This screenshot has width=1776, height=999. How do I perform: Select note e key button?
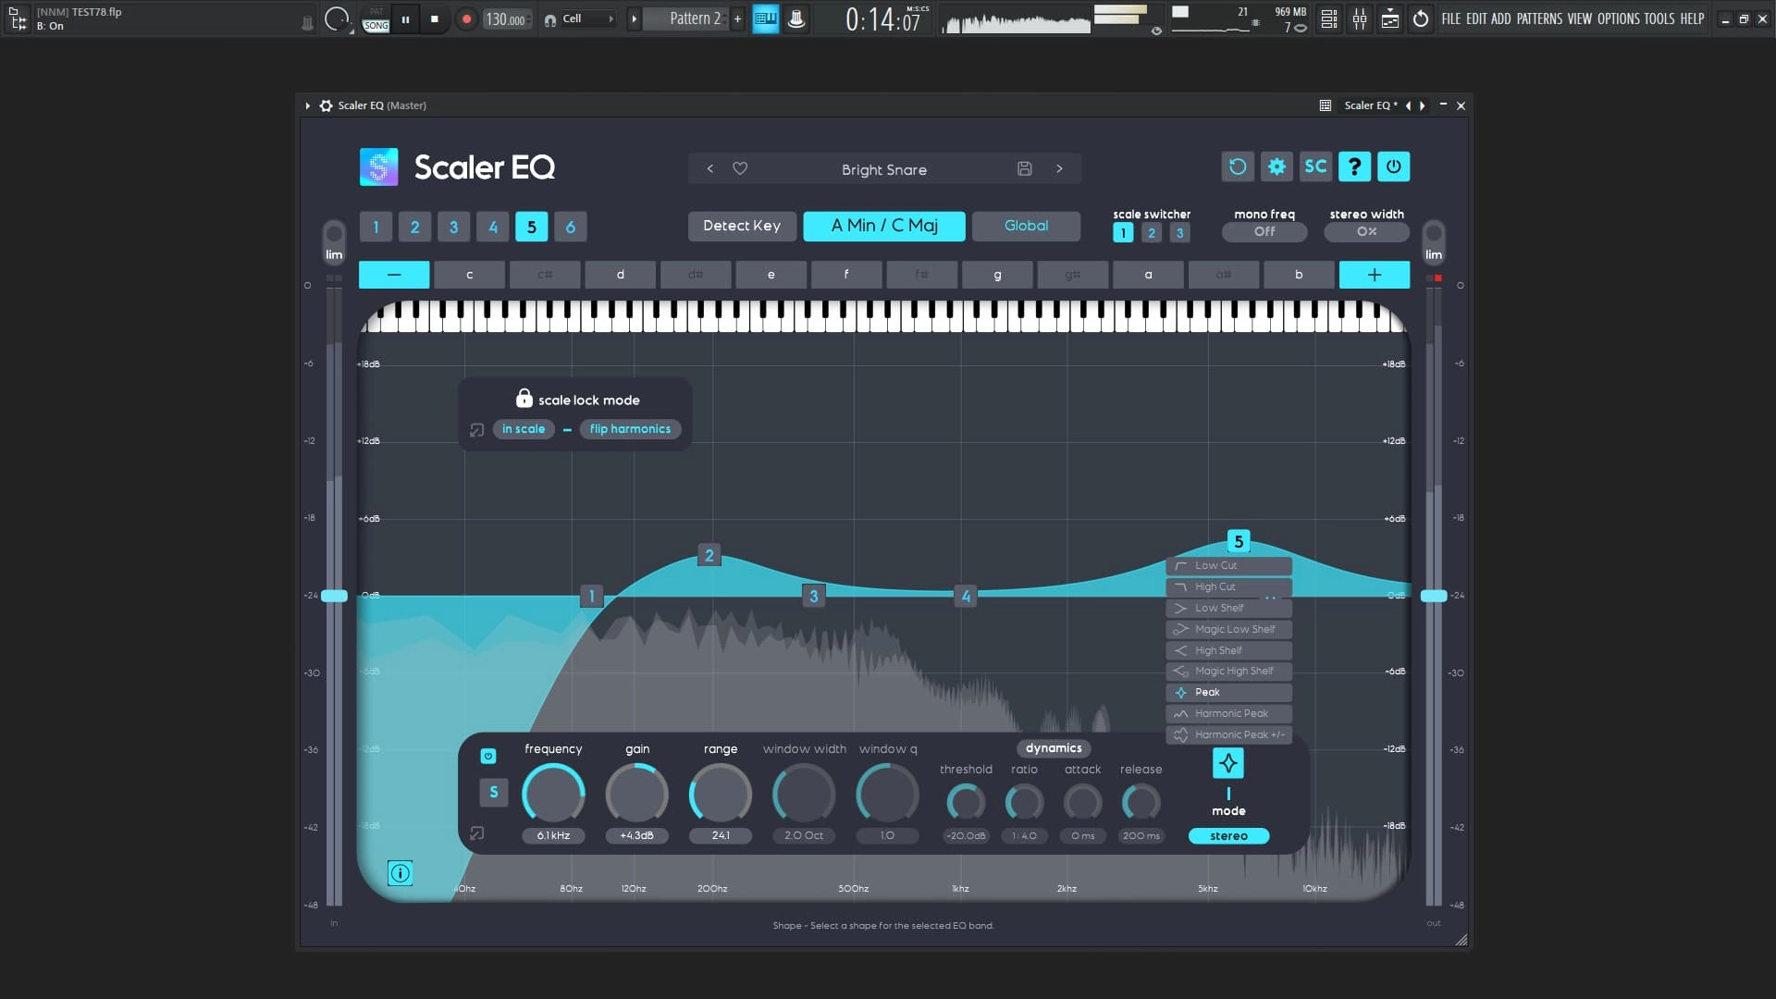click(x=771, y=275)
